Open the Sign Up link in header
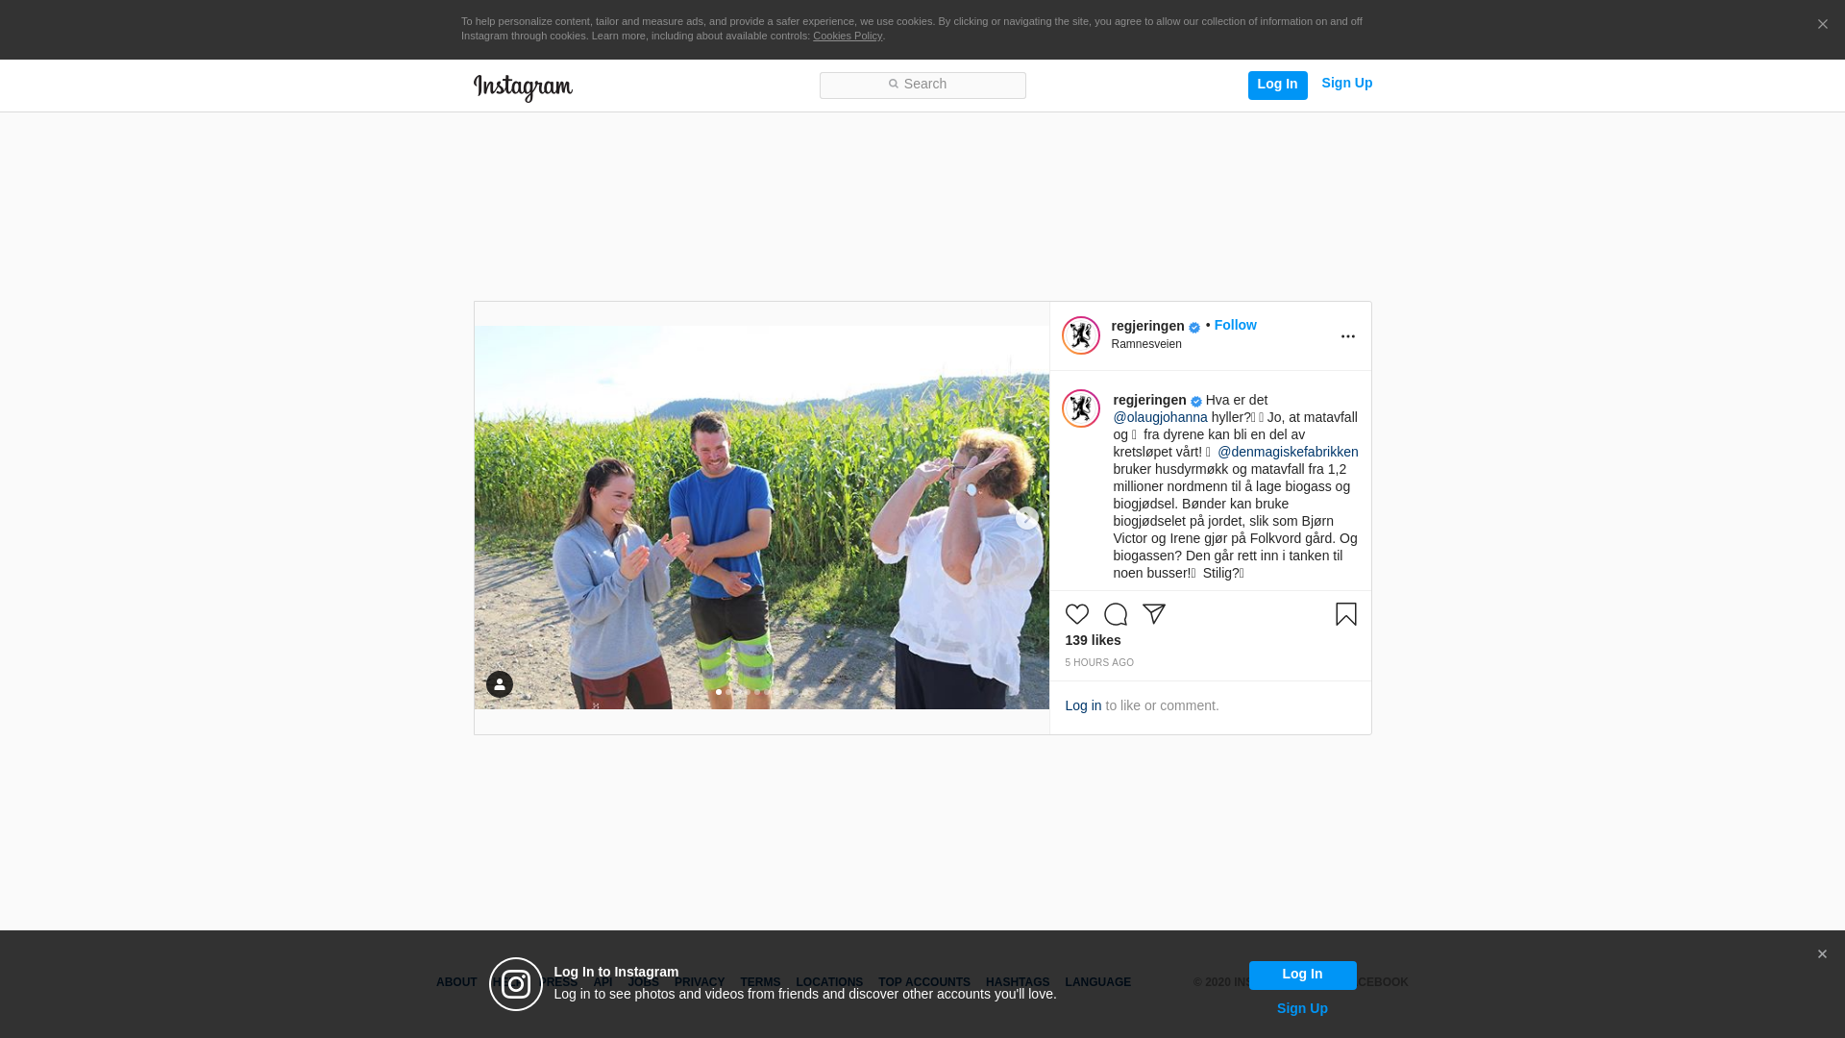 coord(1346,84)
